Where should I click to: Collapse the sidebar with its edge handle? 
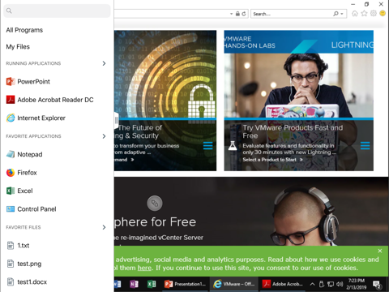tap(116, 120)
